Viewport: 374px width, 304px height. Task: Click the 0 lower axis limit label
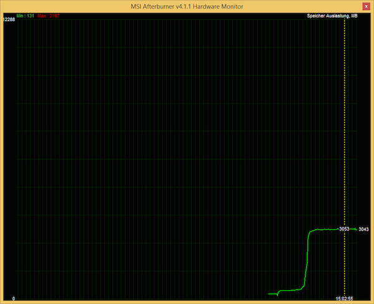click(x=14, y=298)
